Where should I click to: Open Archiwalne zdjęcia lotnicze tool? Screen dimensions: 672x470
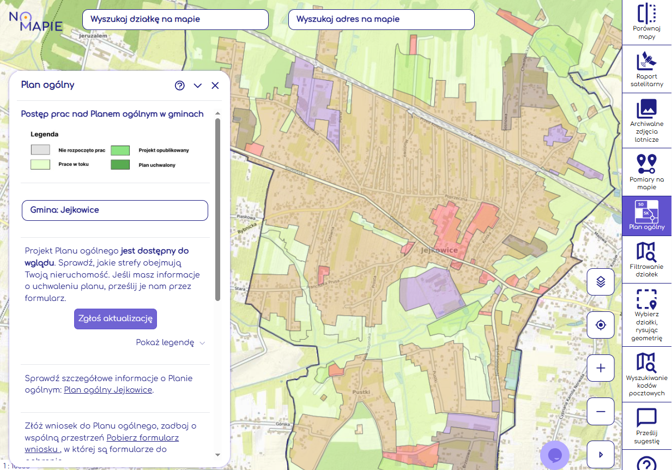[646, 120]
